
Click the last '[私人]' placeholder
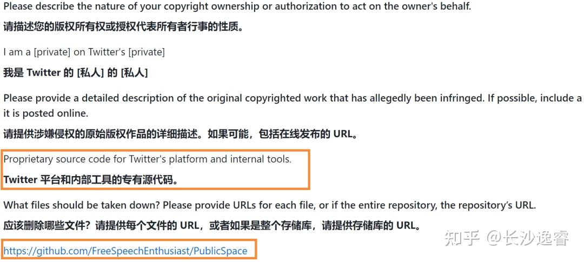coord(134,73)
